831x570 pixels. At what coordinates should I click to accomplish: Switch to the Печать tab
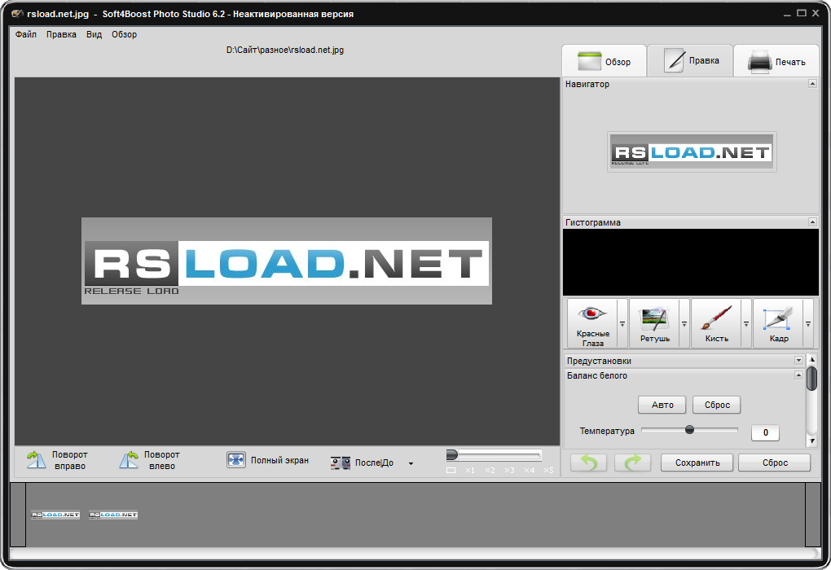click(776, 61)
